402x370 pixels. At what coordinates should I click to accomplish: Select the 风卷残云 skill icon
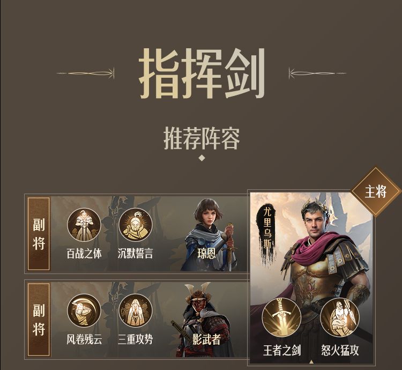(84, 310)
